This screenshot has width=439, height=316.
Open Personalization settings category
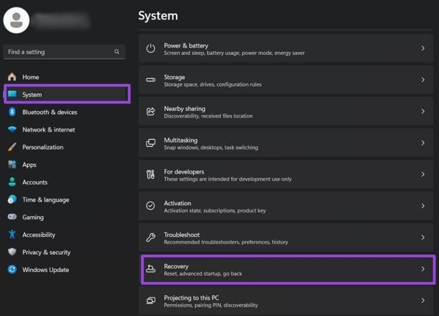pyautogui.click(x=43, y=147)
